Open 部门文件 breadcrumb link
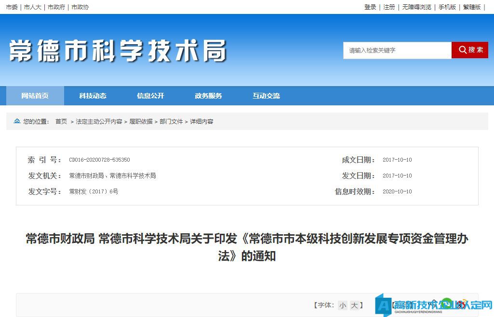The width and height of the screenshot is (494, 317). point(171,121)
